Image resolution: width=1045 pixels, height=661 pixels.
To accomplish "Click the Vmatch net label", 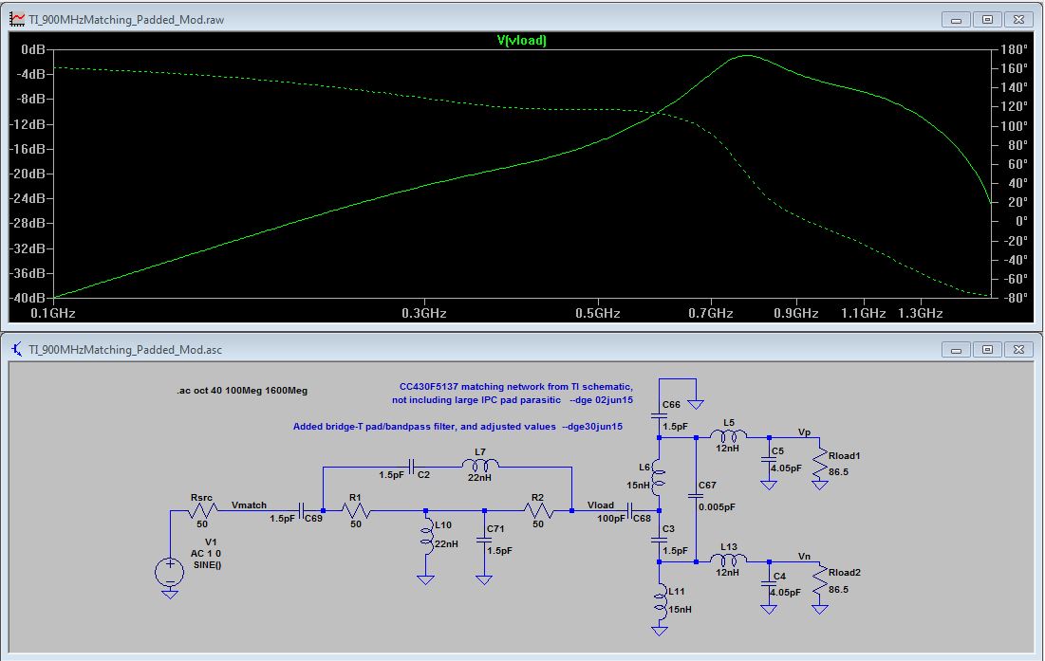I will pyautogui.click(x=250, y=505).
